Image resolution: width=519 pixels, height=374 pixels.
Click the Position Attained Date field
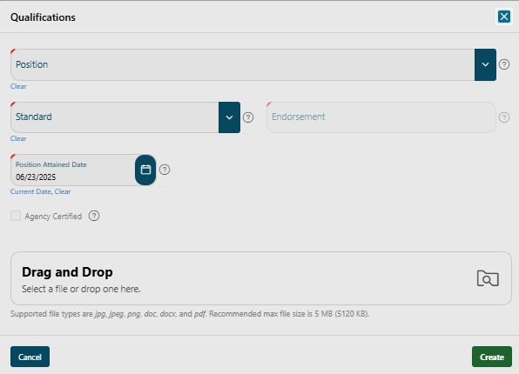tap(73, 170)
